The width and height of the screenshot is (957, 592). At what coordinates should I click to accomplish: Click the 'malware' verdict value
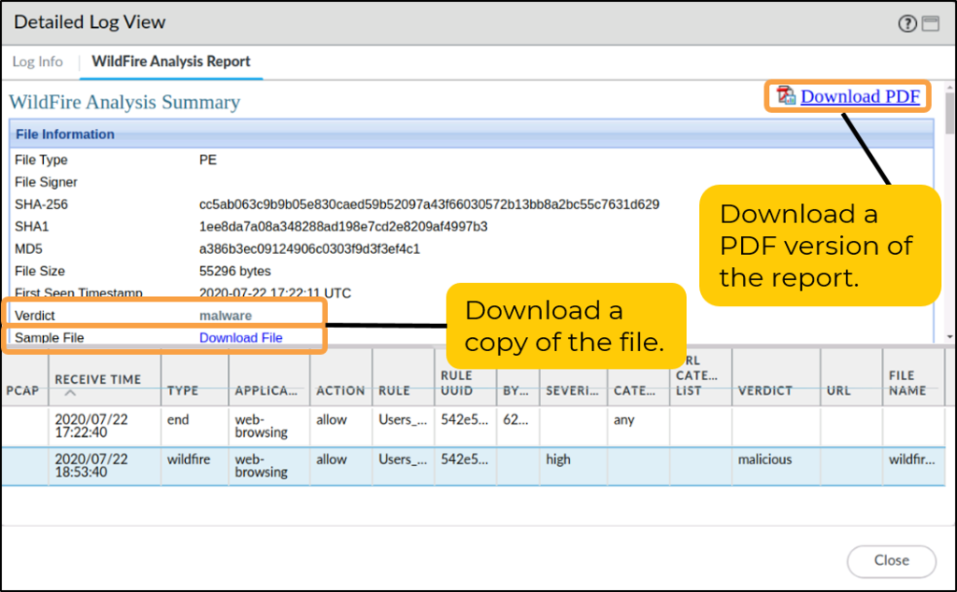pos(225,316)
